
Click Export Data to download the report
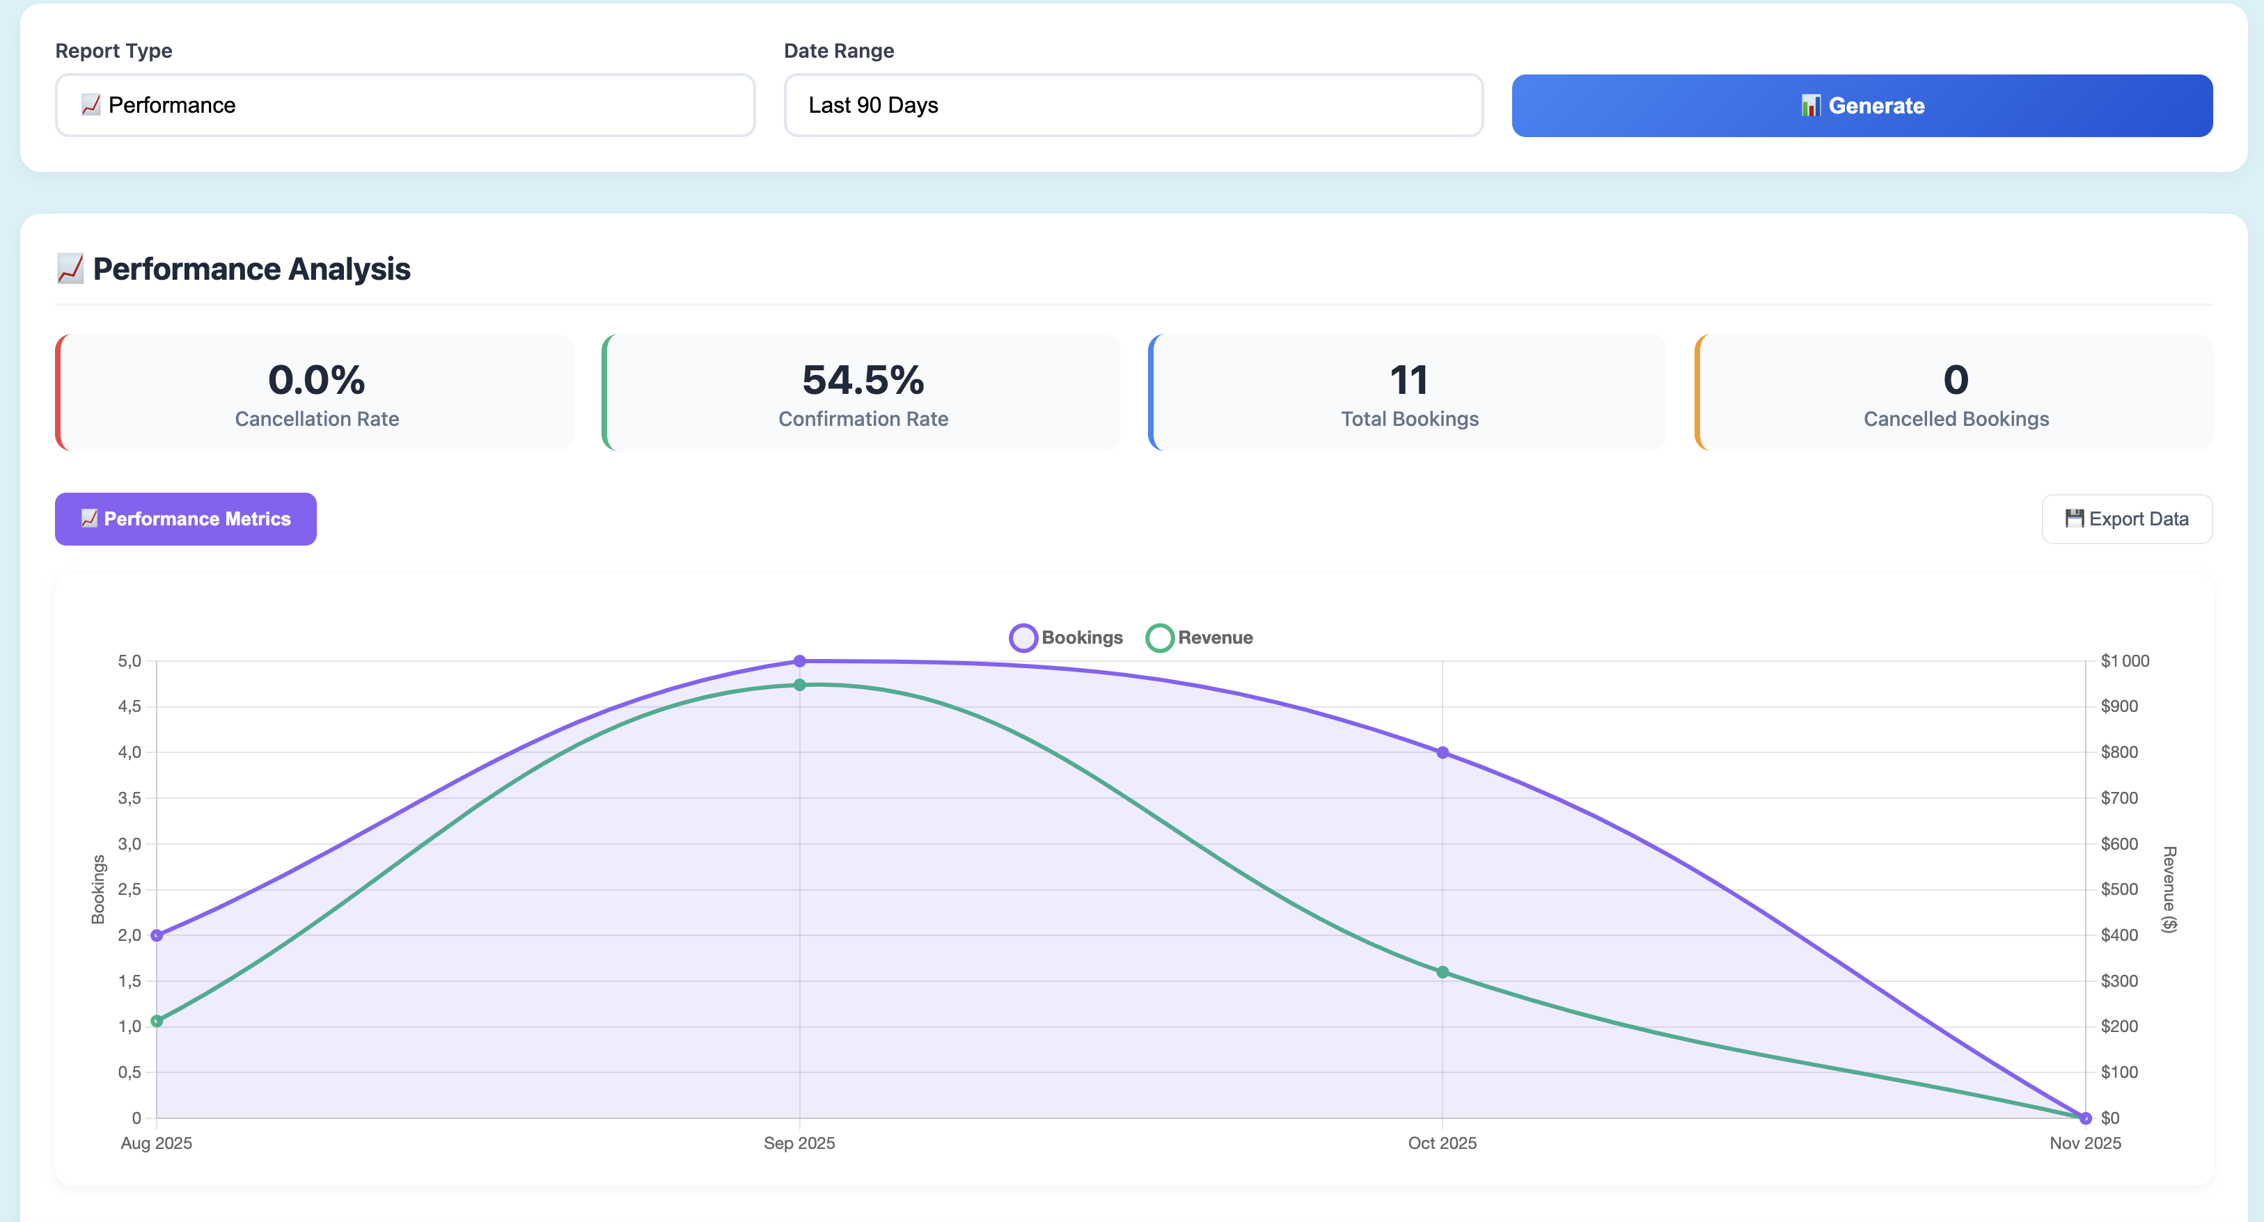click(2127, 518)
